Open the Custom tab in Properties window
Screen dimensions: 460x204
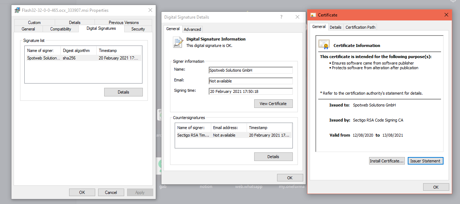(34, 22)
